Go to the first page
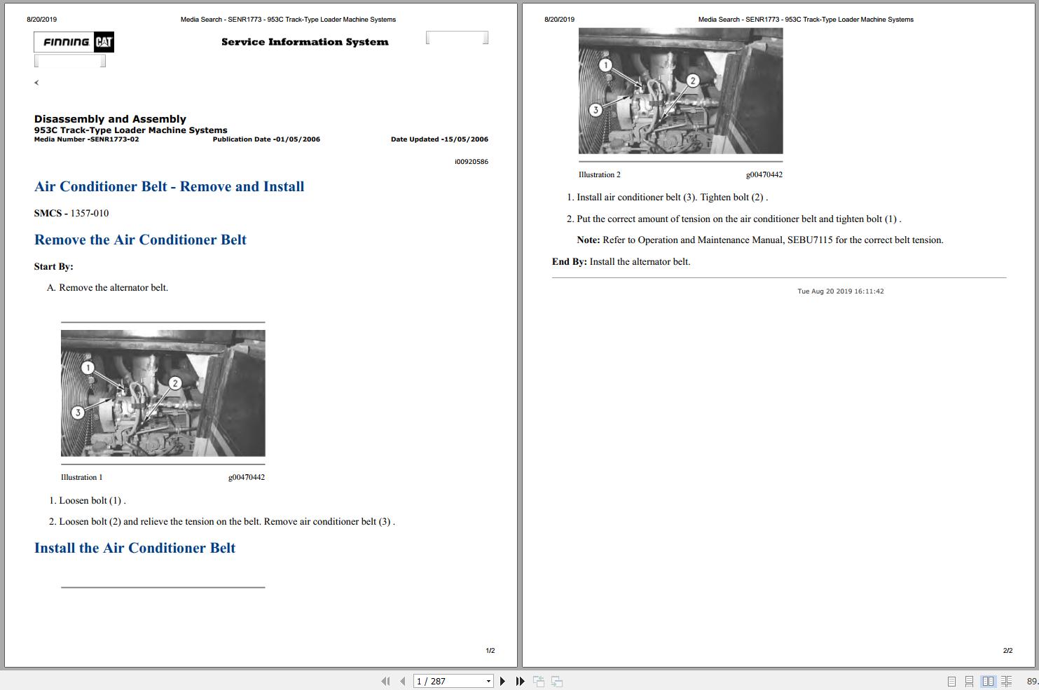This screenshot has height=690, width=1039. 385,681
